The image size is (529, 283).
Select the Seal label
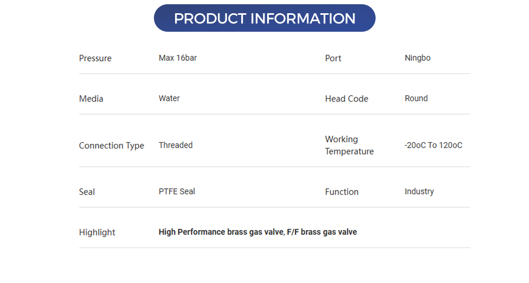coord(87,192)
